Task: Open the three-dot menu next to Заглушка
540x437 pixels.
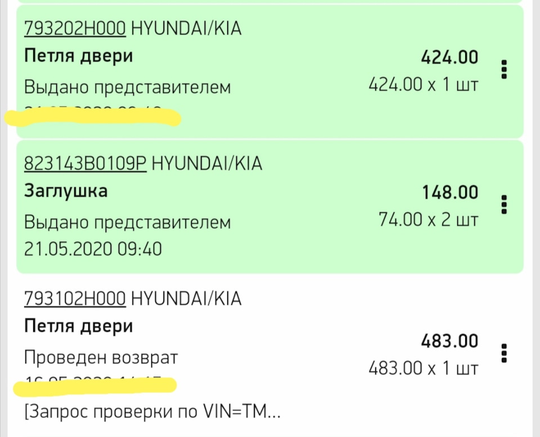Action: click(503, 205)
